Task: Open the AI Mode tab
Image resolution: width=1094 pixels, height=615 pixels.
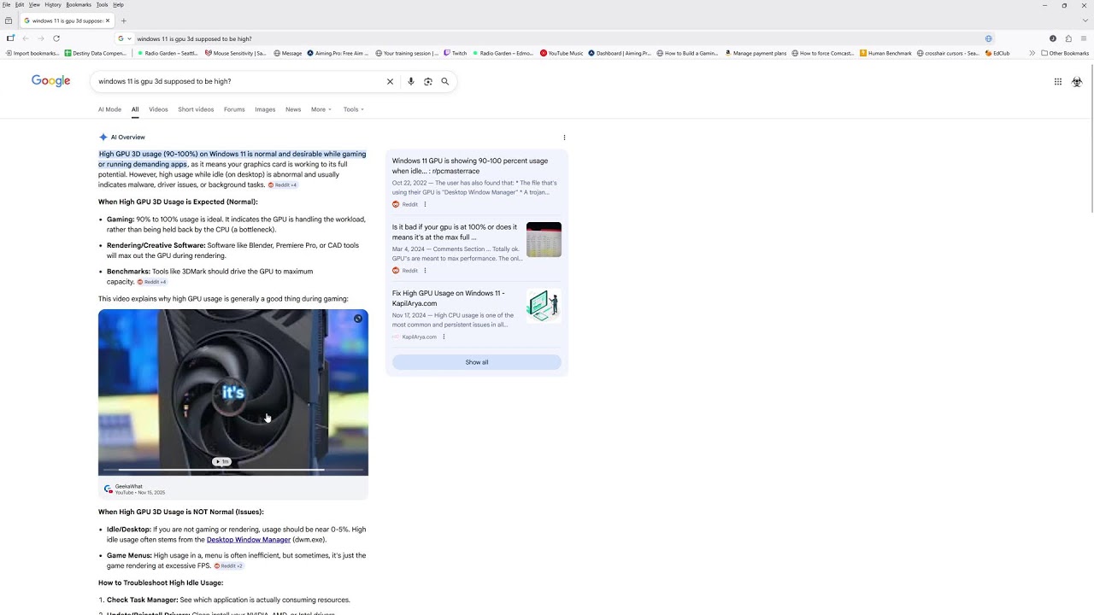Action: coord(109,109)
